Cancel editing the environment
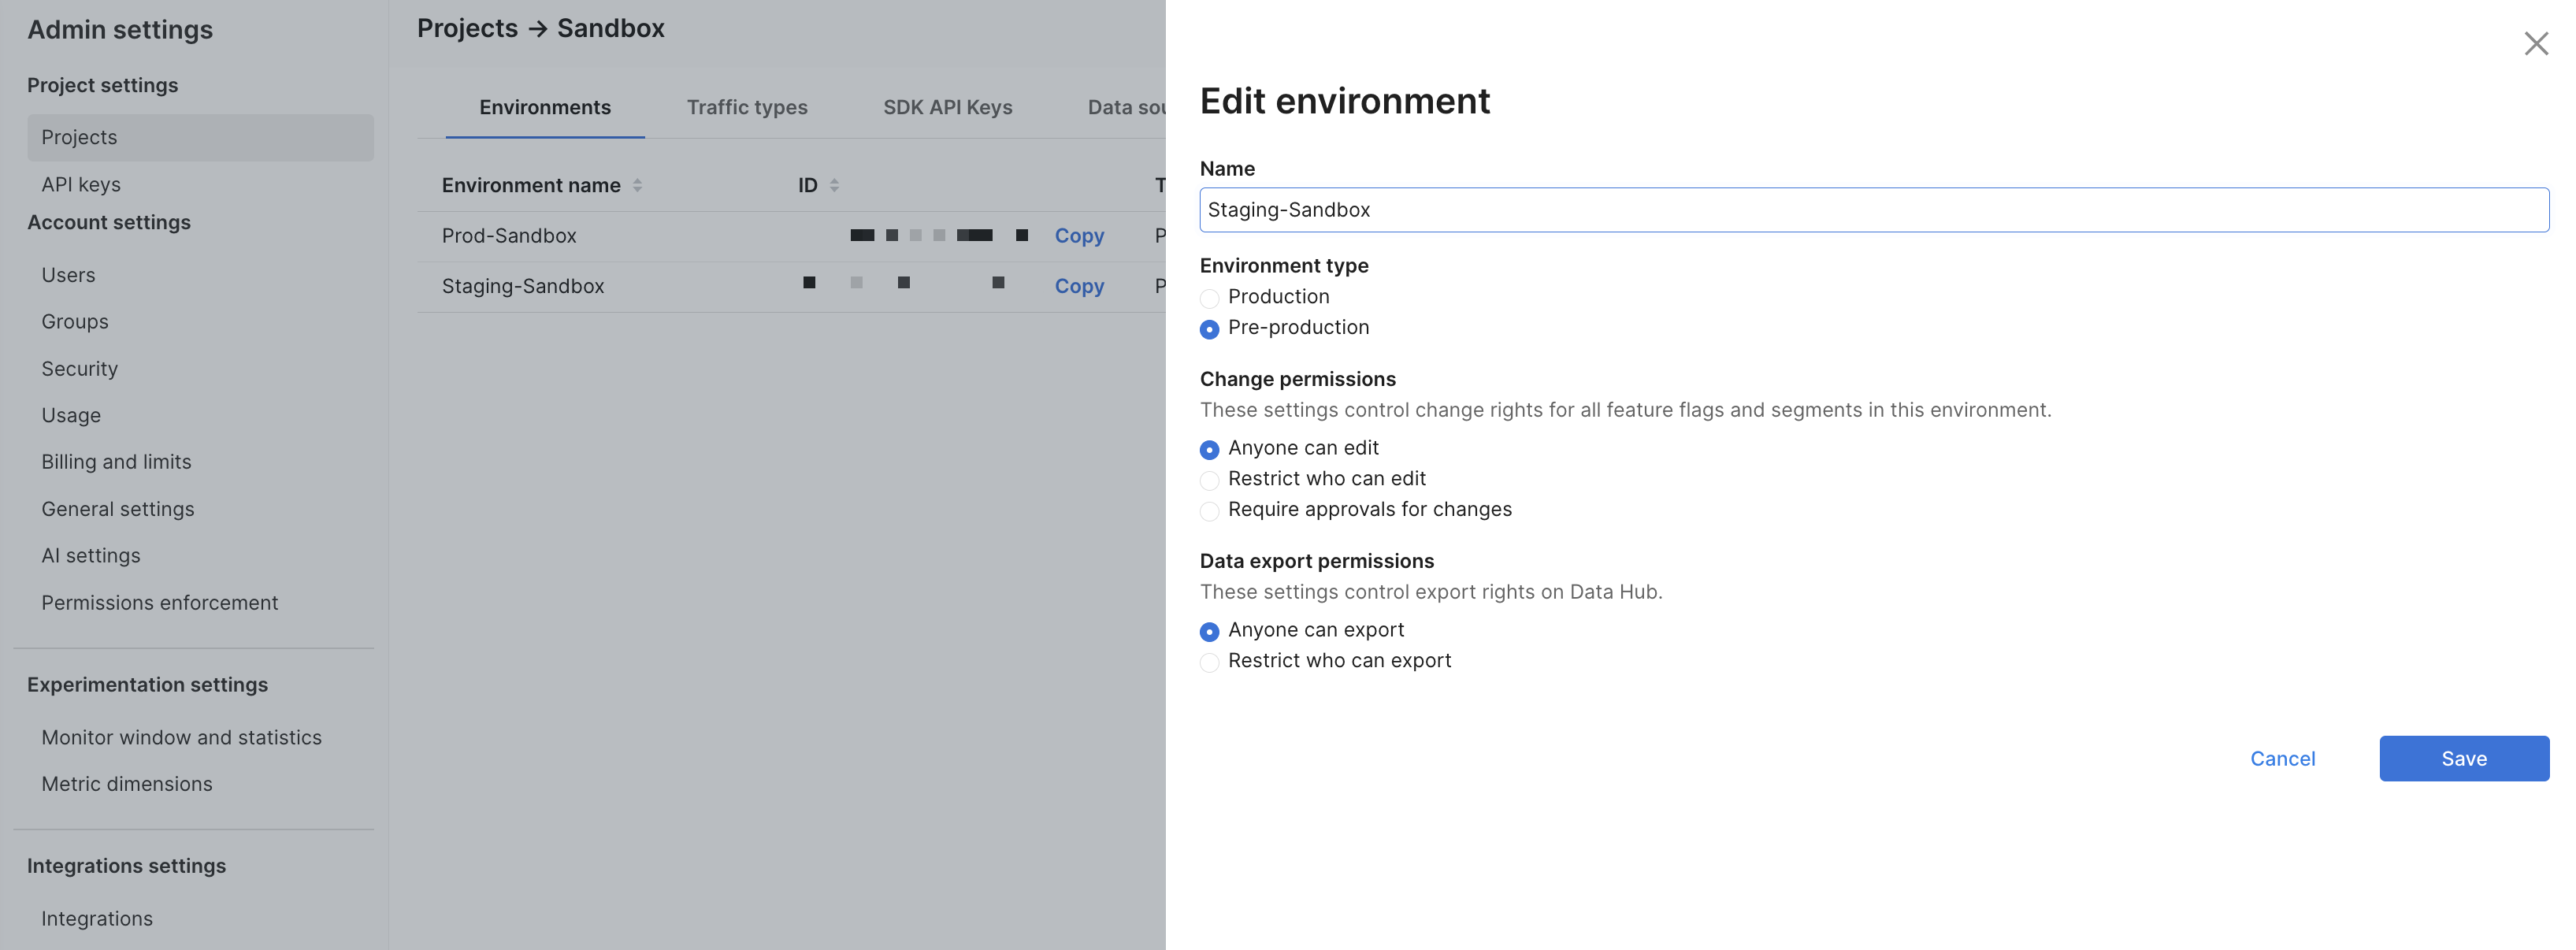Screen dimensions: 2576x950 pos(2282,759)
